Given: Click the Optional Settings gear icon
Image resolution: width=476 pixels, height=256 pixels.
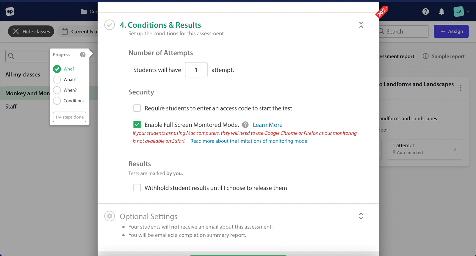Looking at the screenshot, I should (x=109, y=216).
